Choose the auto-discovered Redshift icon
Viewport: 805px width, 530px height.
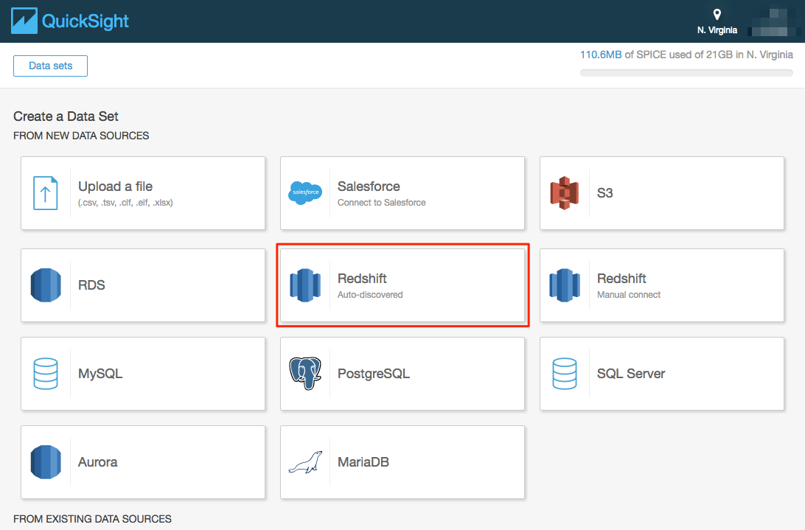pyautogui.click(x=305, y=285)
